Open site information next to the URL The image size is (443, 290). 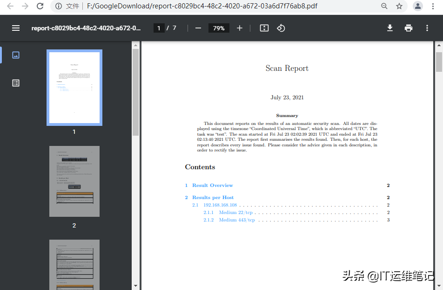58,7
